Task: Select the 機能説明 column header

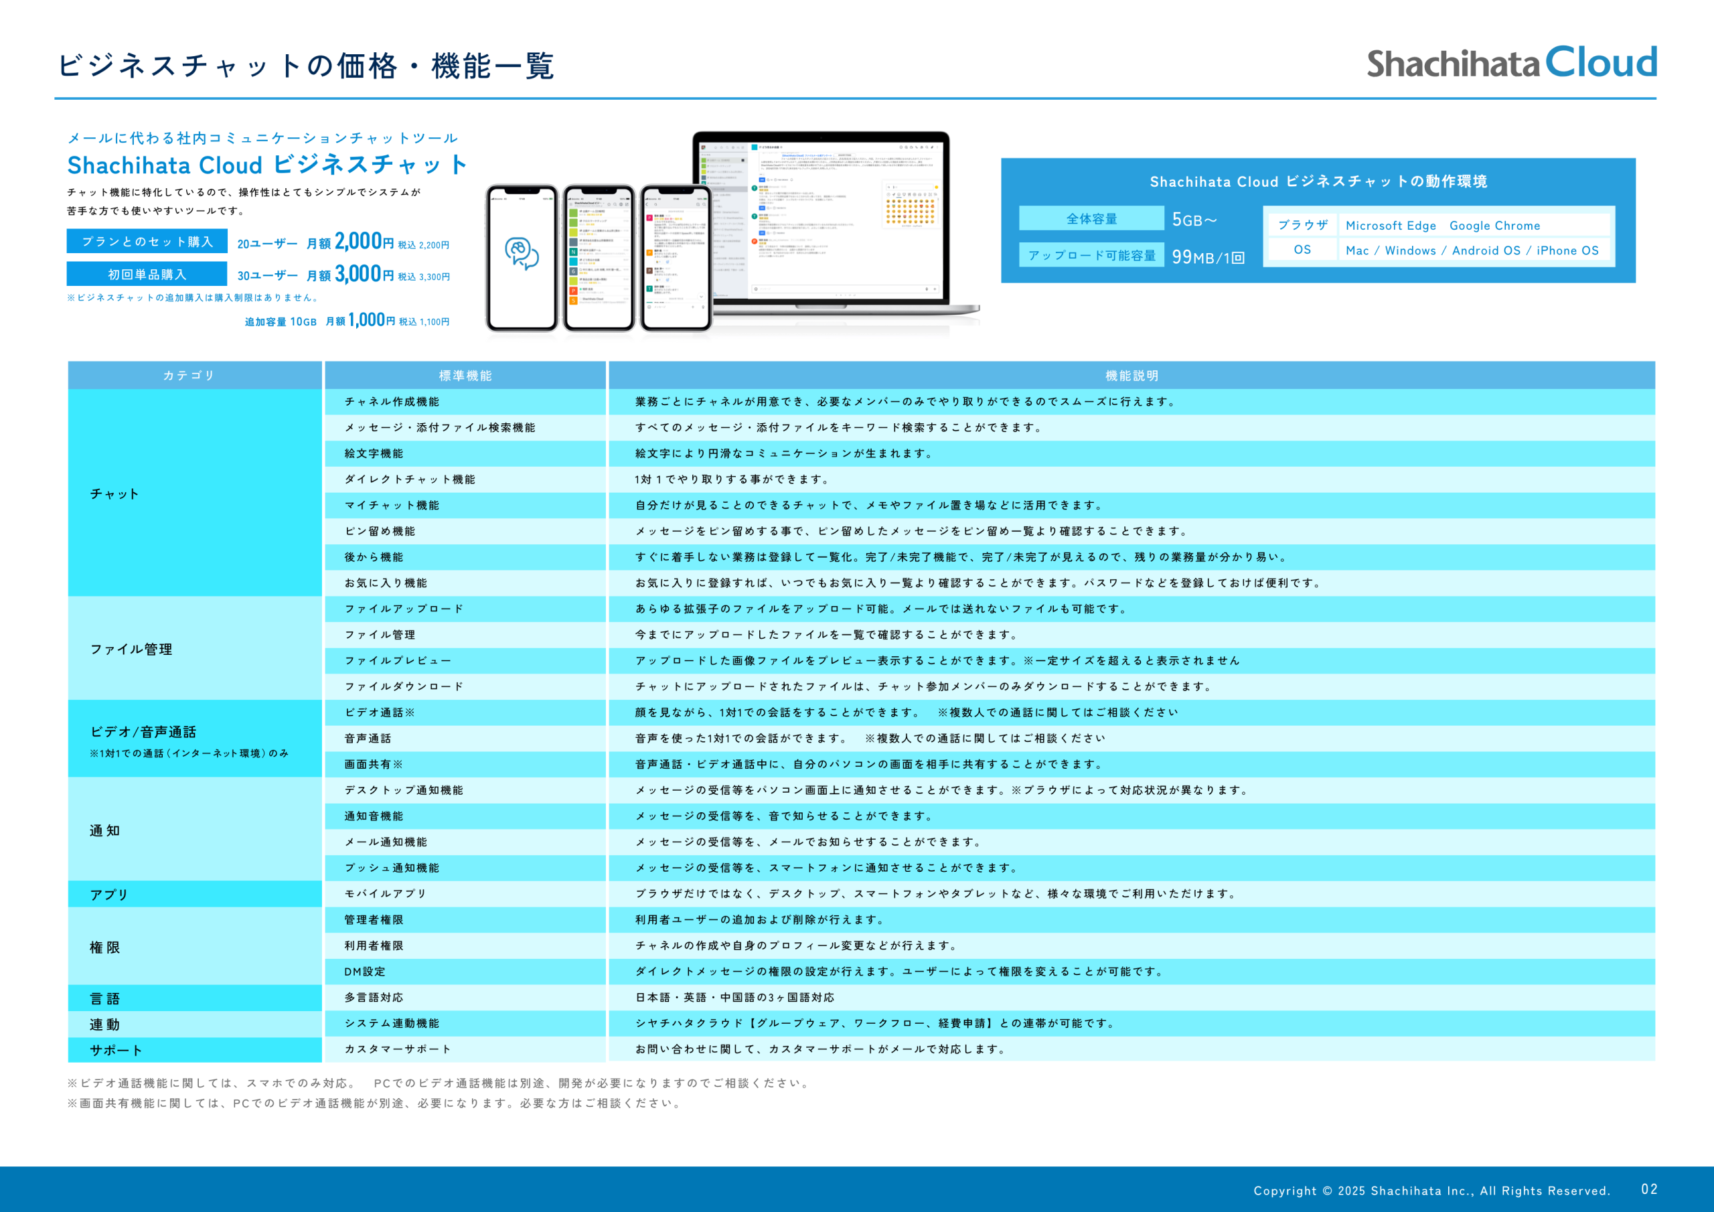Action: coord(1132,376)
